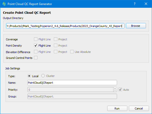Check Elevation Difference Project box

[x=56, y=52]
